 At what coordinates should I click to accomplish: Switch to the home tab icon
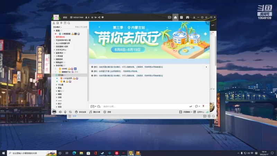[x=175, y=17]
